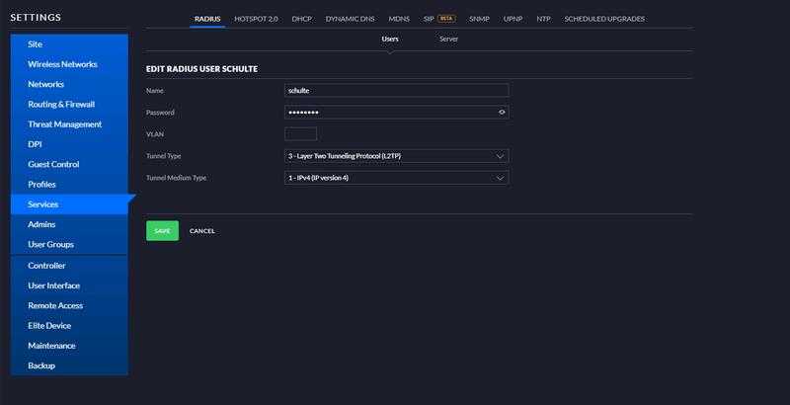This screenshot has height=405, width=790.
Task: Switch to the RADIUS tab
Action: click(x=207, y=19)
